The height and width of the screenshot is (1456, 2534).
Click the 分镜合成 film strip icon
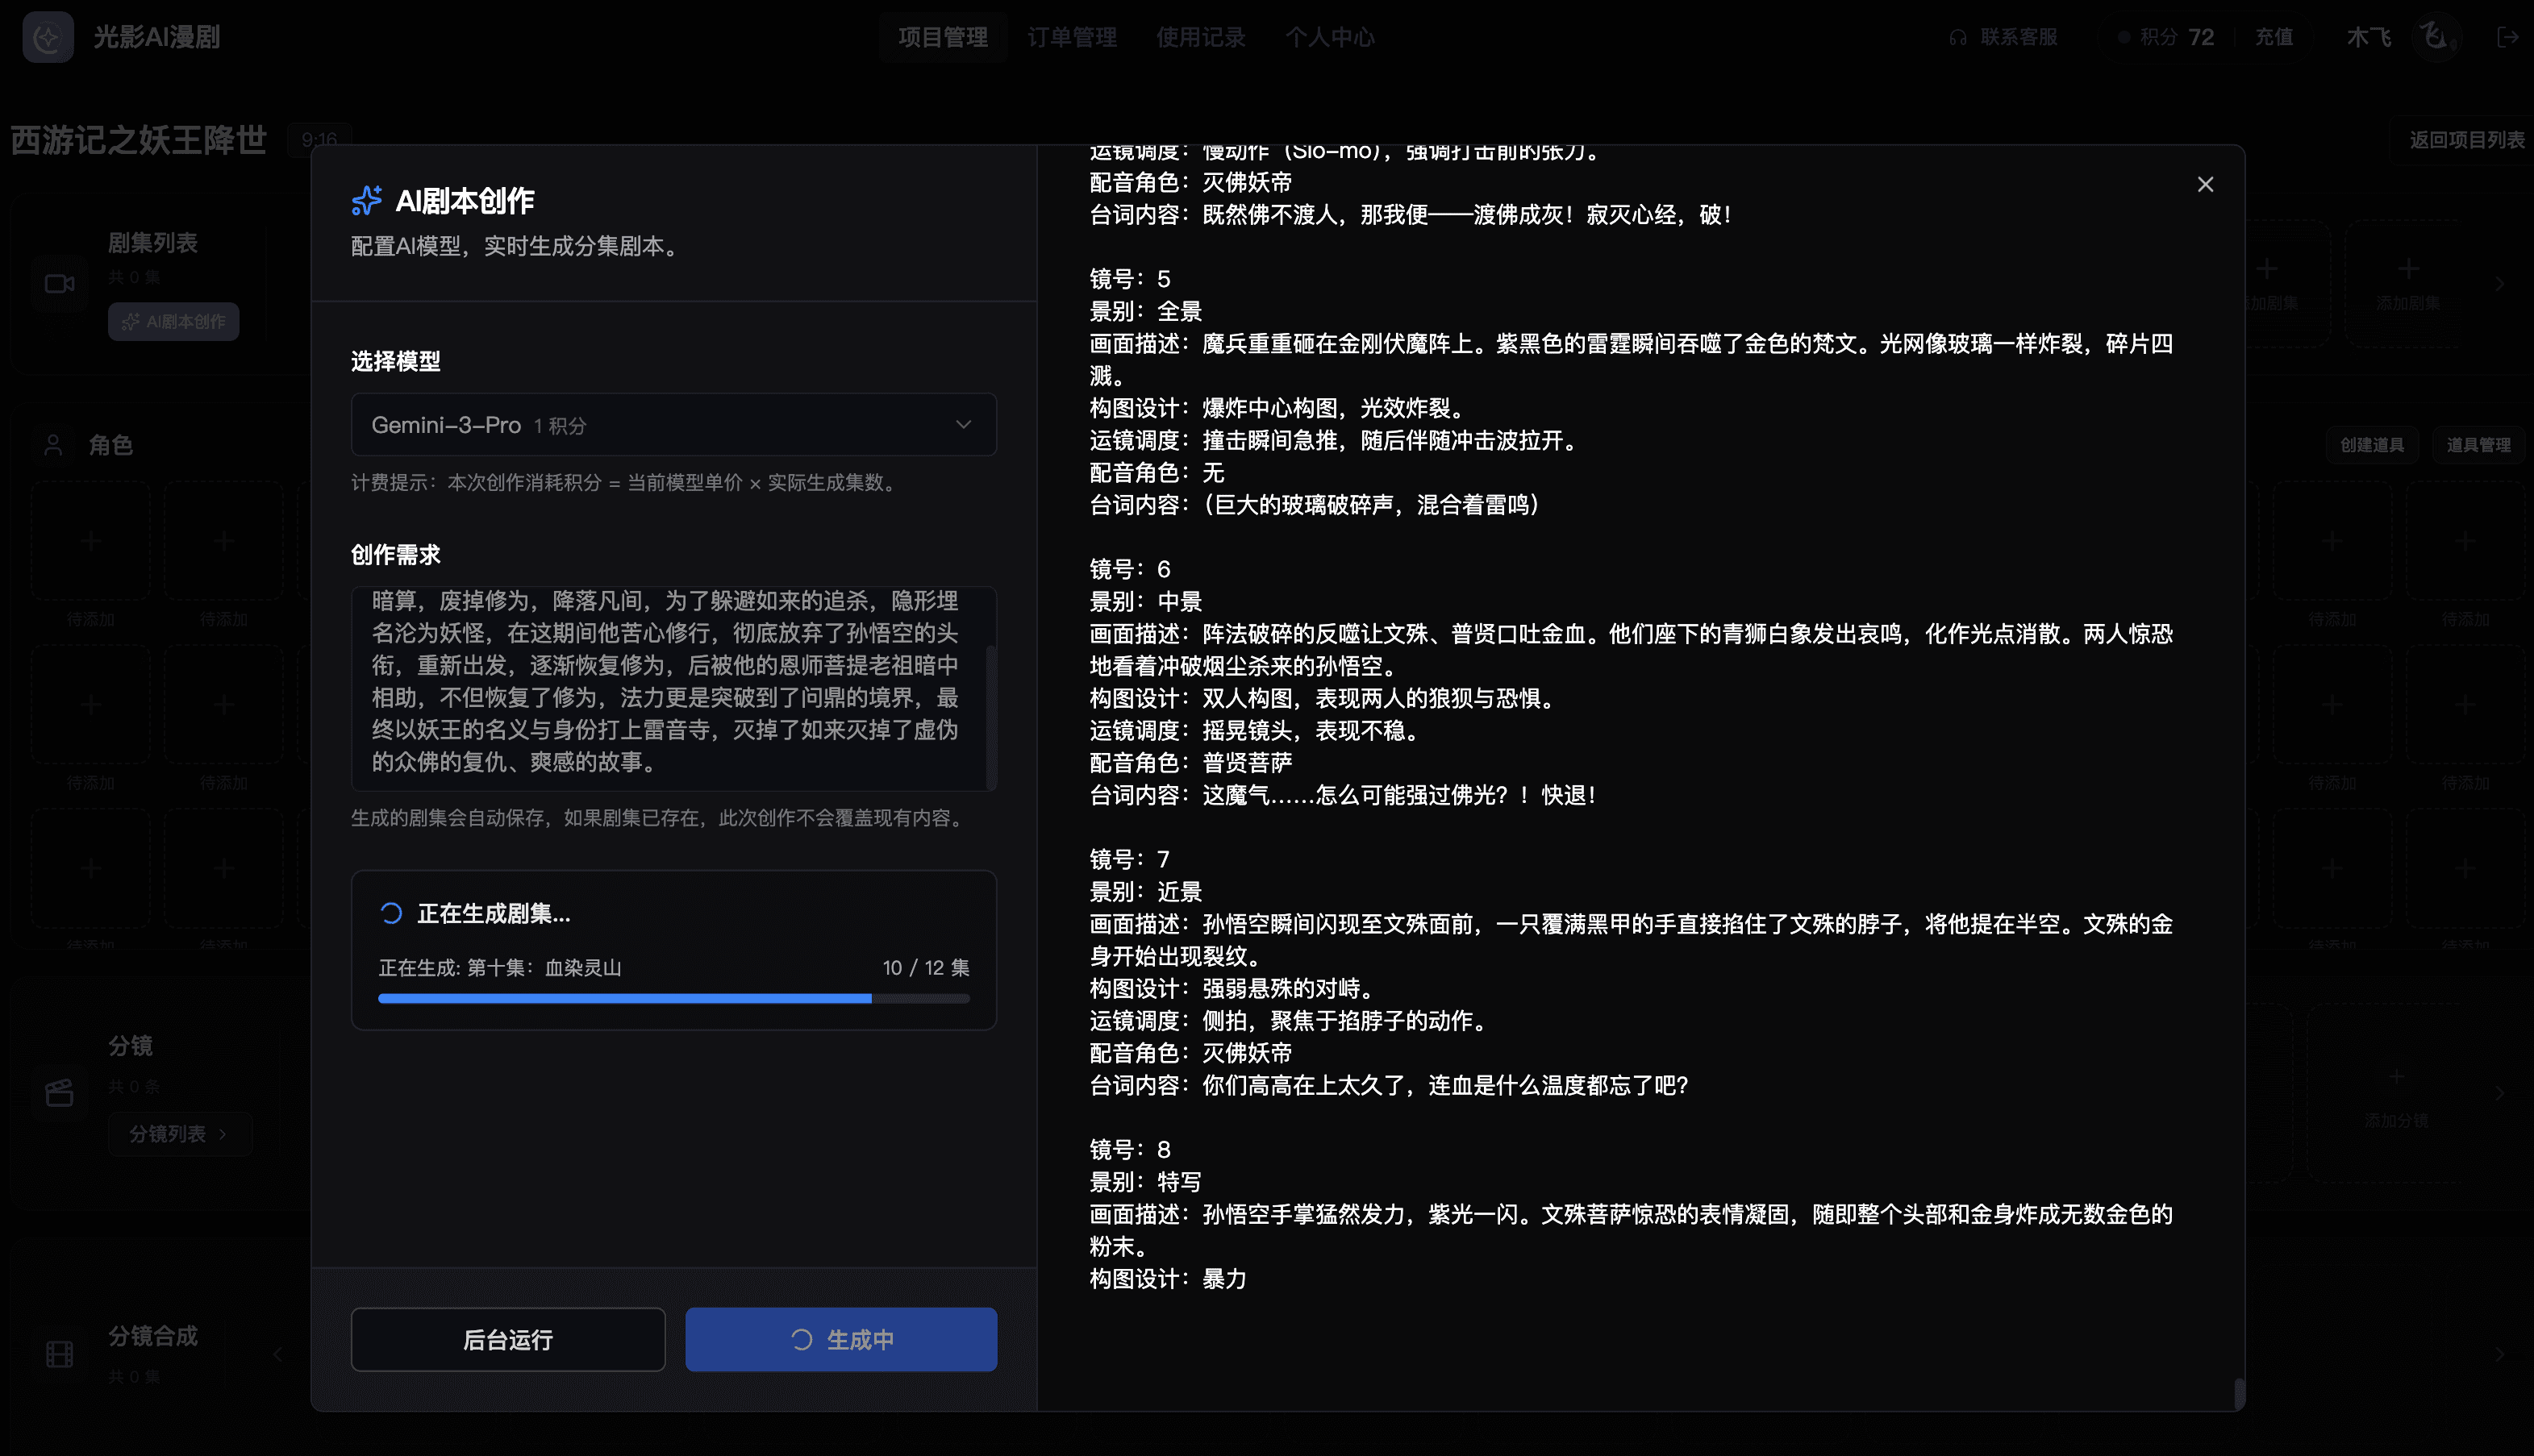tap(60, 1354)
